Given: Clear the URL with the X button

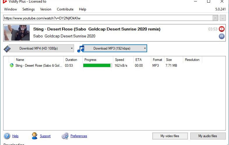Looking at the screenshot, I should coord(215,18).
